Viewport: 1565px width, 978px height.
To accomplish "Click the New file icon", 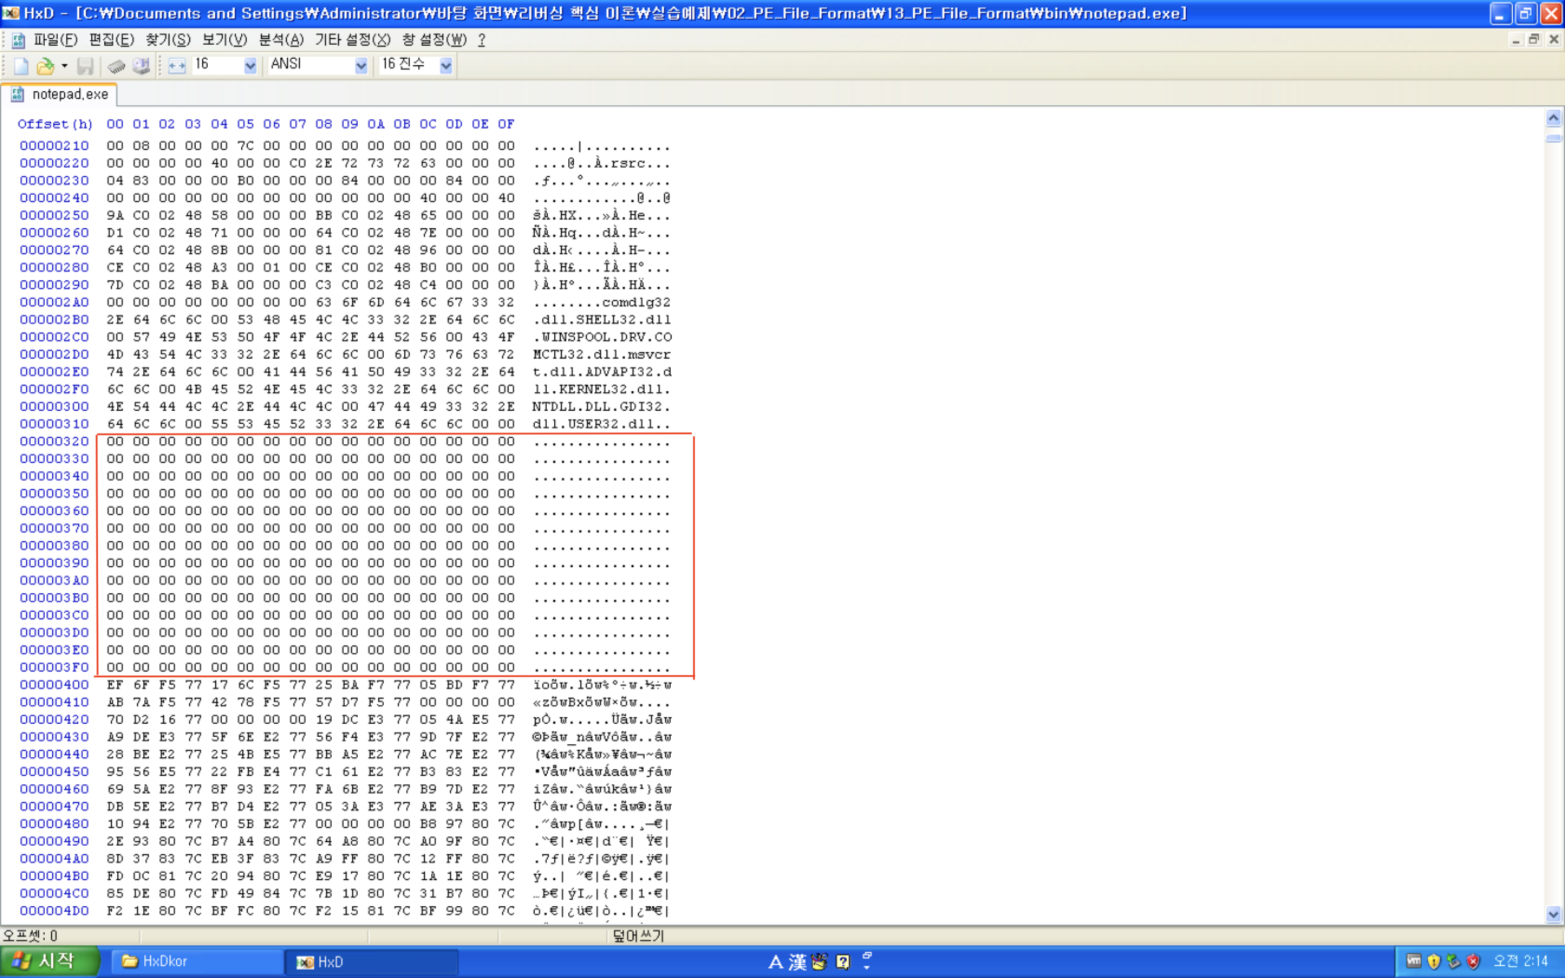I will (20, 65).
